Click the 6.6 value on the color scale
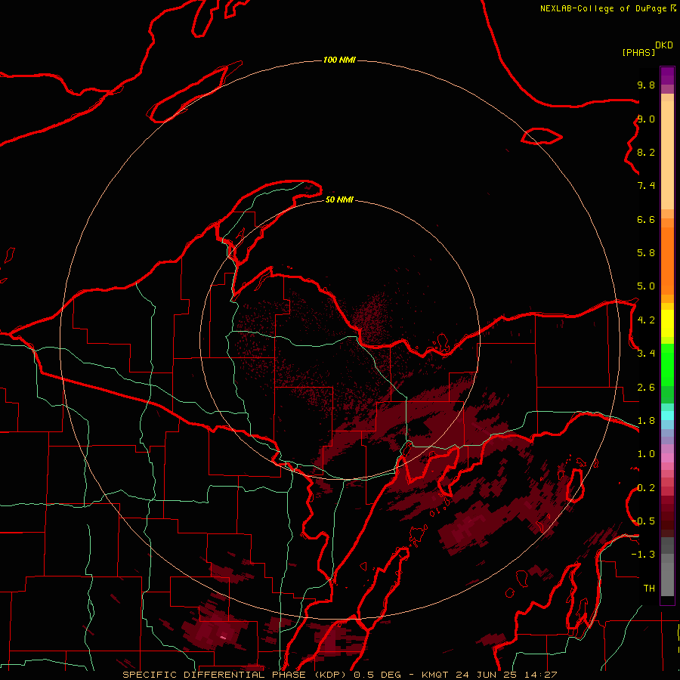Screen dimensions: 680x680 646,219
